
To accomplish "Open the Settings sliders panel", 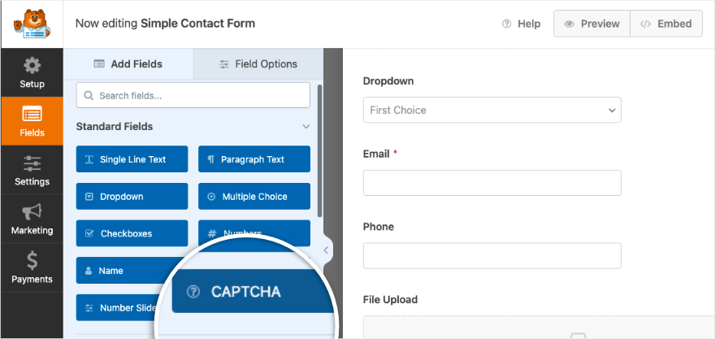I will 32,170.
